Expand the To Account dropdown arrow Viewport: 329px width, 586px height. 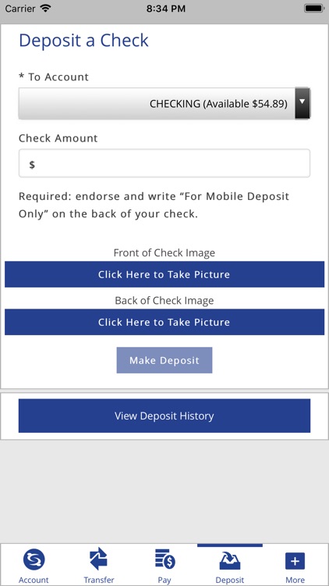click(x=302, y=103)
